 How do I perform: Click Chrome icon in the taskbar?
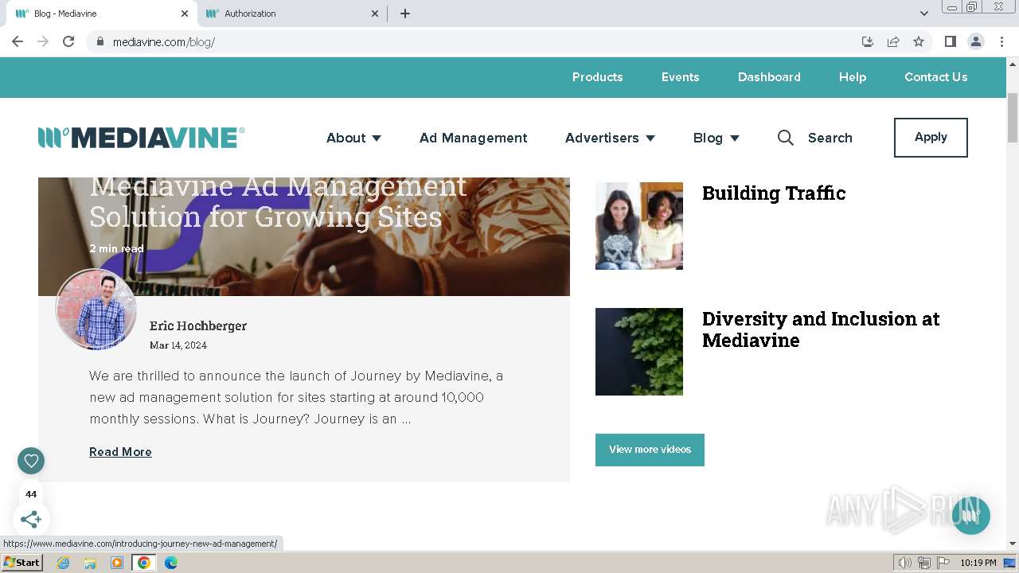[x=144, y=563]
